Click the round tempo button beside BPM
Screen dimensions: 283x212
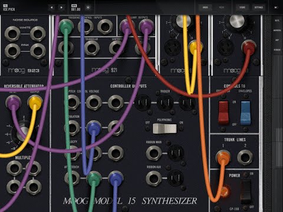point(88,8)
